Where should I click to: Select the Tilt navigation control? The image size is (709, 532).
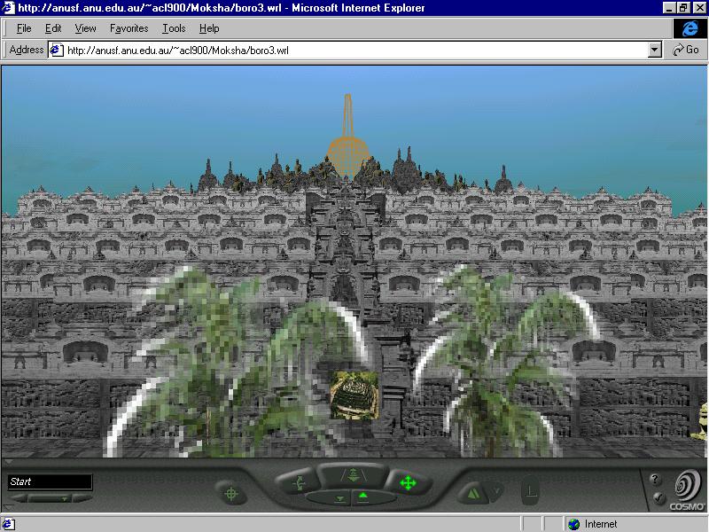tap(297, 483)
